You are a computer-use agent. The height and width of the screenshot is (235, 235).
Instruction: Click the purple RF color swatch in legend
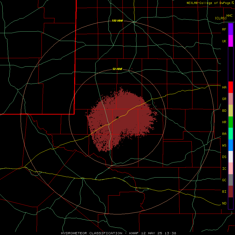pos(231,29)
